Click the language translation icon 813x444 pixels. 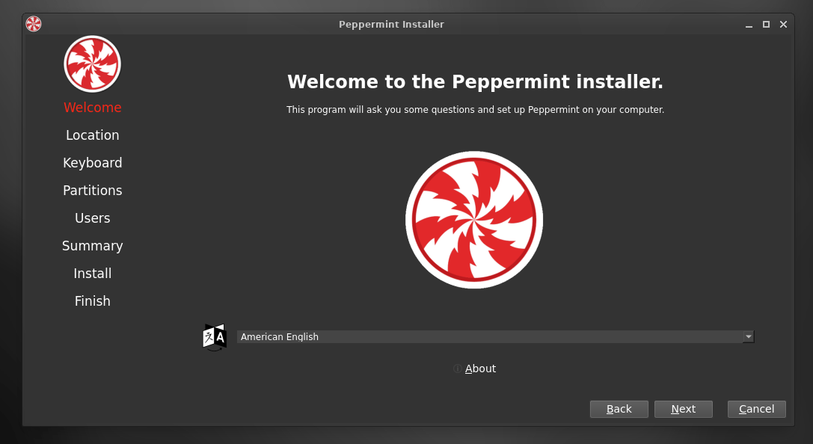pos(214,337)
